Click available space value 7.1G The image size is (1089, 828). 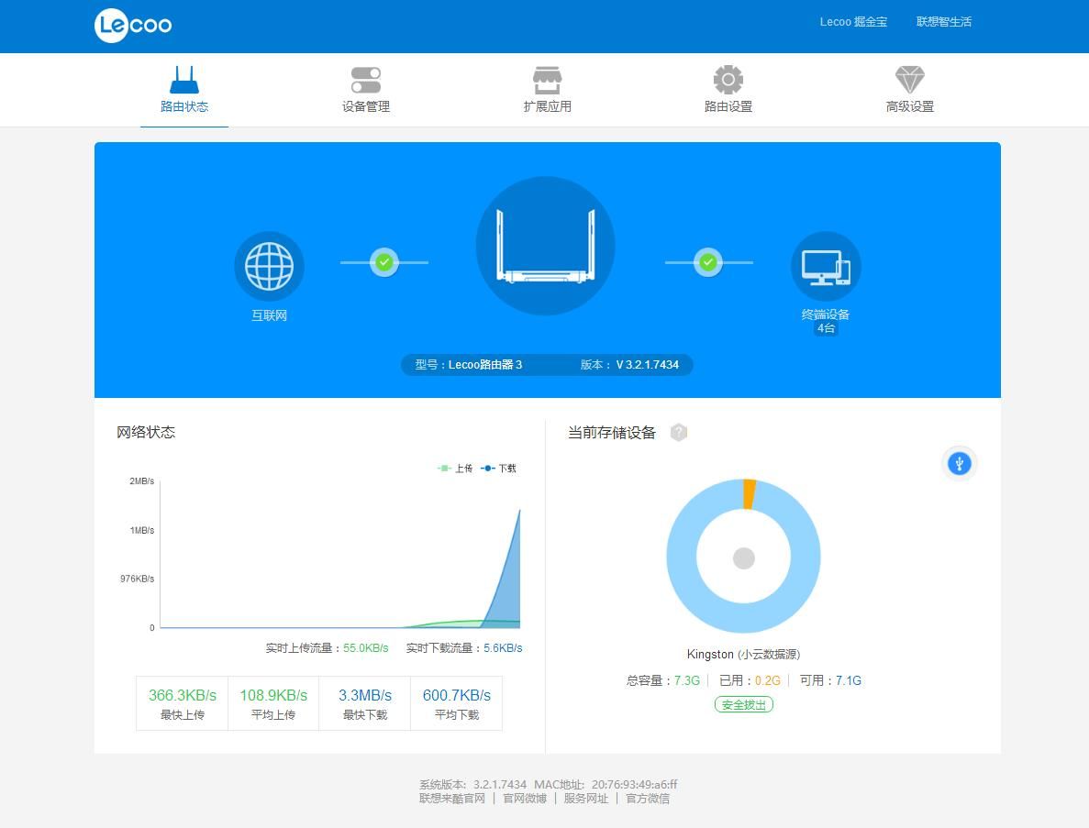pos(848,681)
